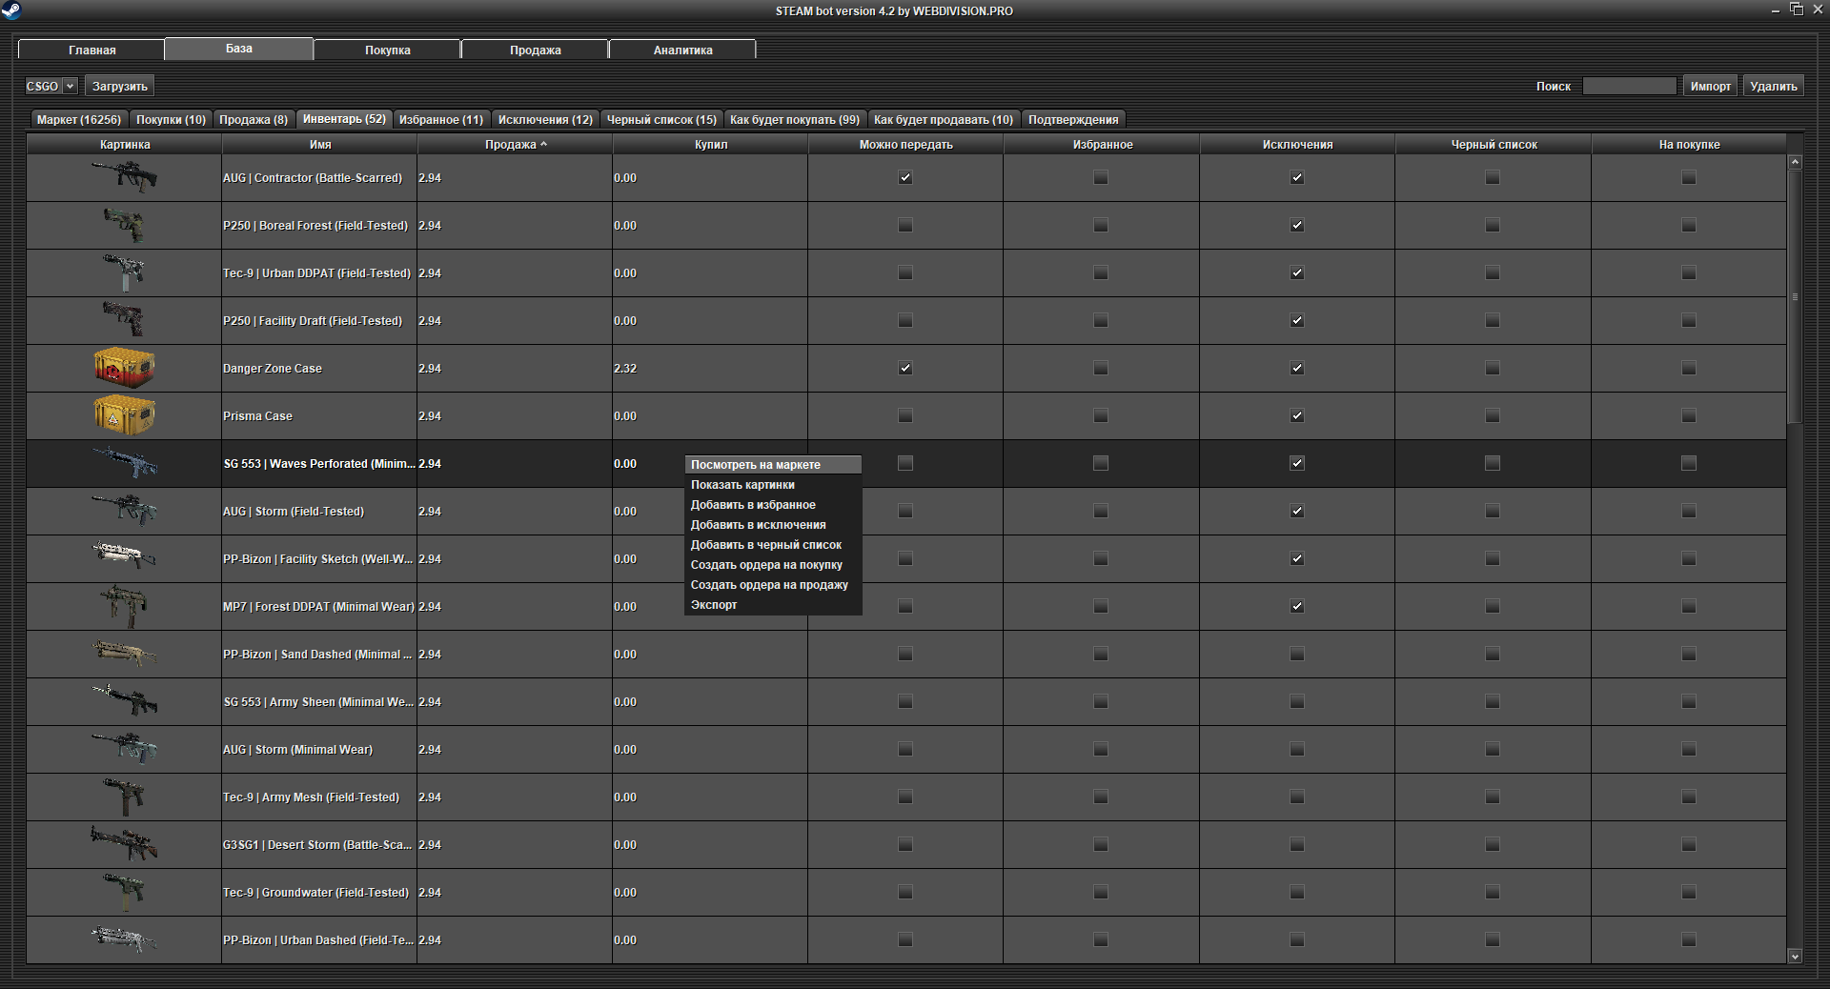The width and height of the screenshot is (1830, 989).
Task: Click the scrollbar down arrow of the table
Action: [1795, 956]
